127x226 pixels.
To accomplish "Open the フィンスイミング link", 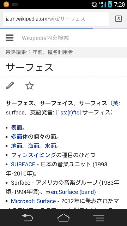I will pos(34,155).
